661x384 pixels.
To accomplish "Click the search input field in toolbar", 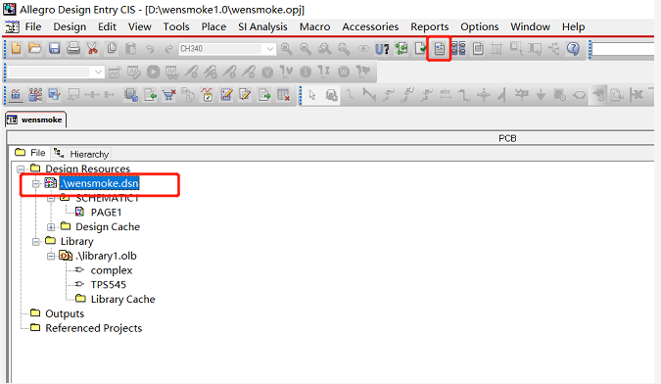I will point(623,49).
